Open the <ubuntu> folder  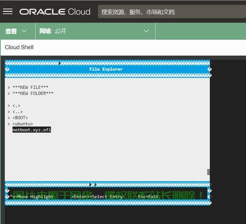pos(23,124)
